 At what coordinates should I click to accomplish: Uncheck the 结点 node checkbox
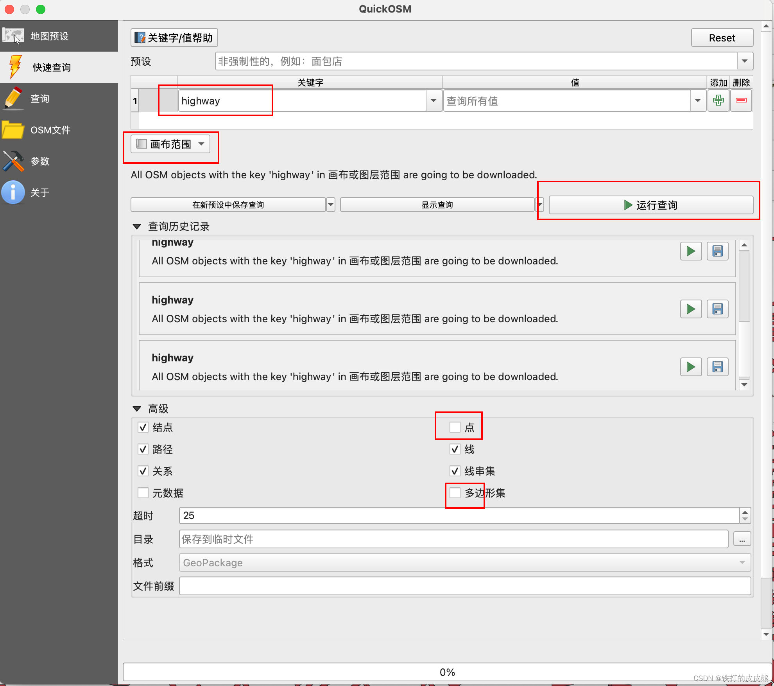coord(143,427)
